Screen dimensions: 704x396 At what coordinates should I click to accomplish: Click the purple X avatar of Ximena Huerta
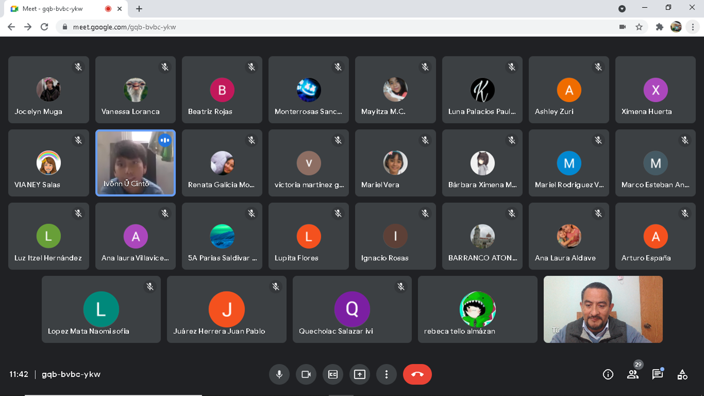pos(656,90)
